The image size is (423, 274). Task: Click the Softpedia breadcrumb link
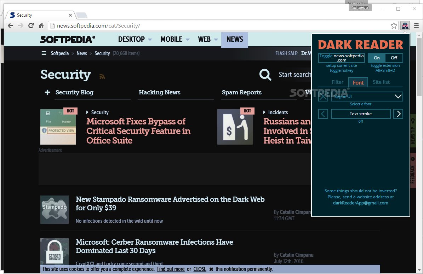59,53
